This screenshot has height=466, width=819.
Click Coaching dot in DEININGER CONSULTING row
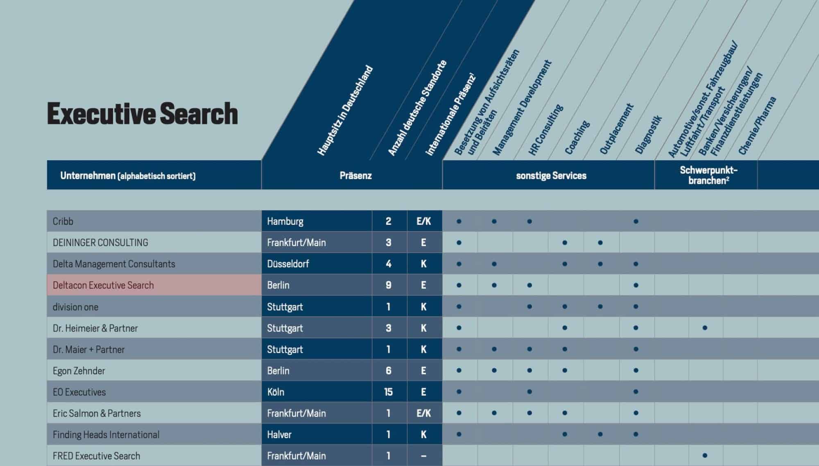[565, 243]
